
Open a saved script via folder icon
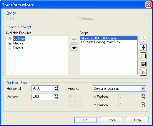click(x=143, y=56)
